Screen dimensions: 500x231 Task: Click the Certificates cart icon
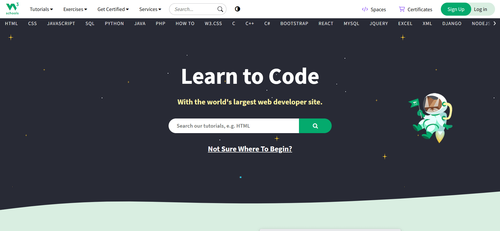(x=402, y=9)
